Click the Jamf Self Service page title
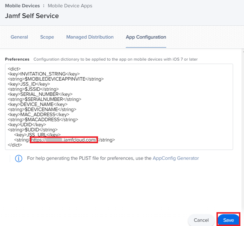244x226 pixels. tap(32, 16)
